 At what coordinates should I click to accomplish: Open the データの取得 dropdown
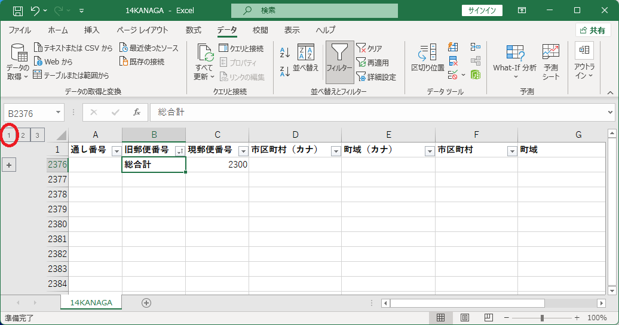click(18, 62)
